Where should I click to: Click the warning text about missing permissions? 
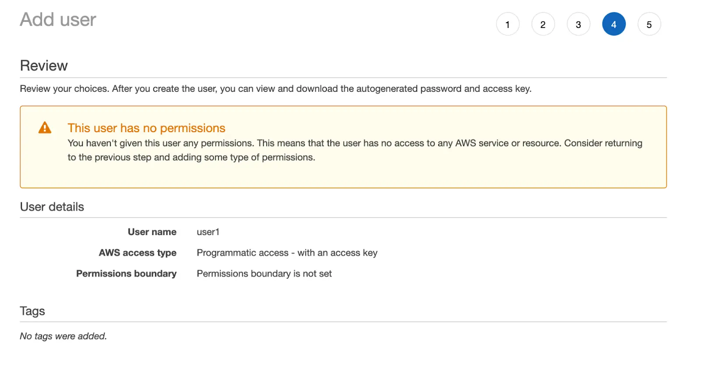coord(355,150)
